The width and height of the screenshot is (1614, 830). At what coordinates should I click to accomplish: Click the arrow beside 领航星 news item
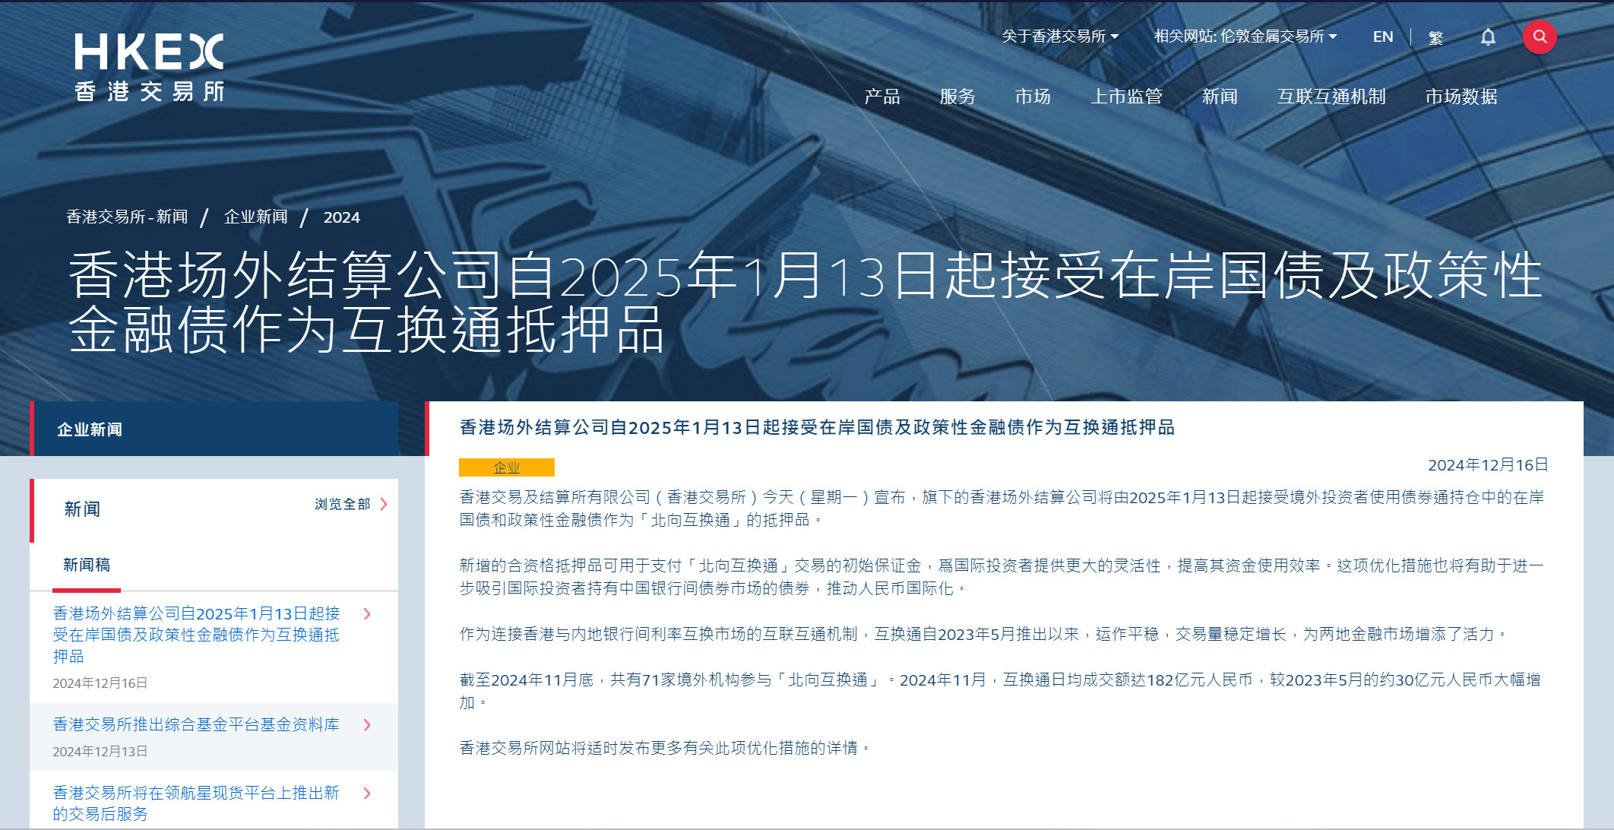369,794
